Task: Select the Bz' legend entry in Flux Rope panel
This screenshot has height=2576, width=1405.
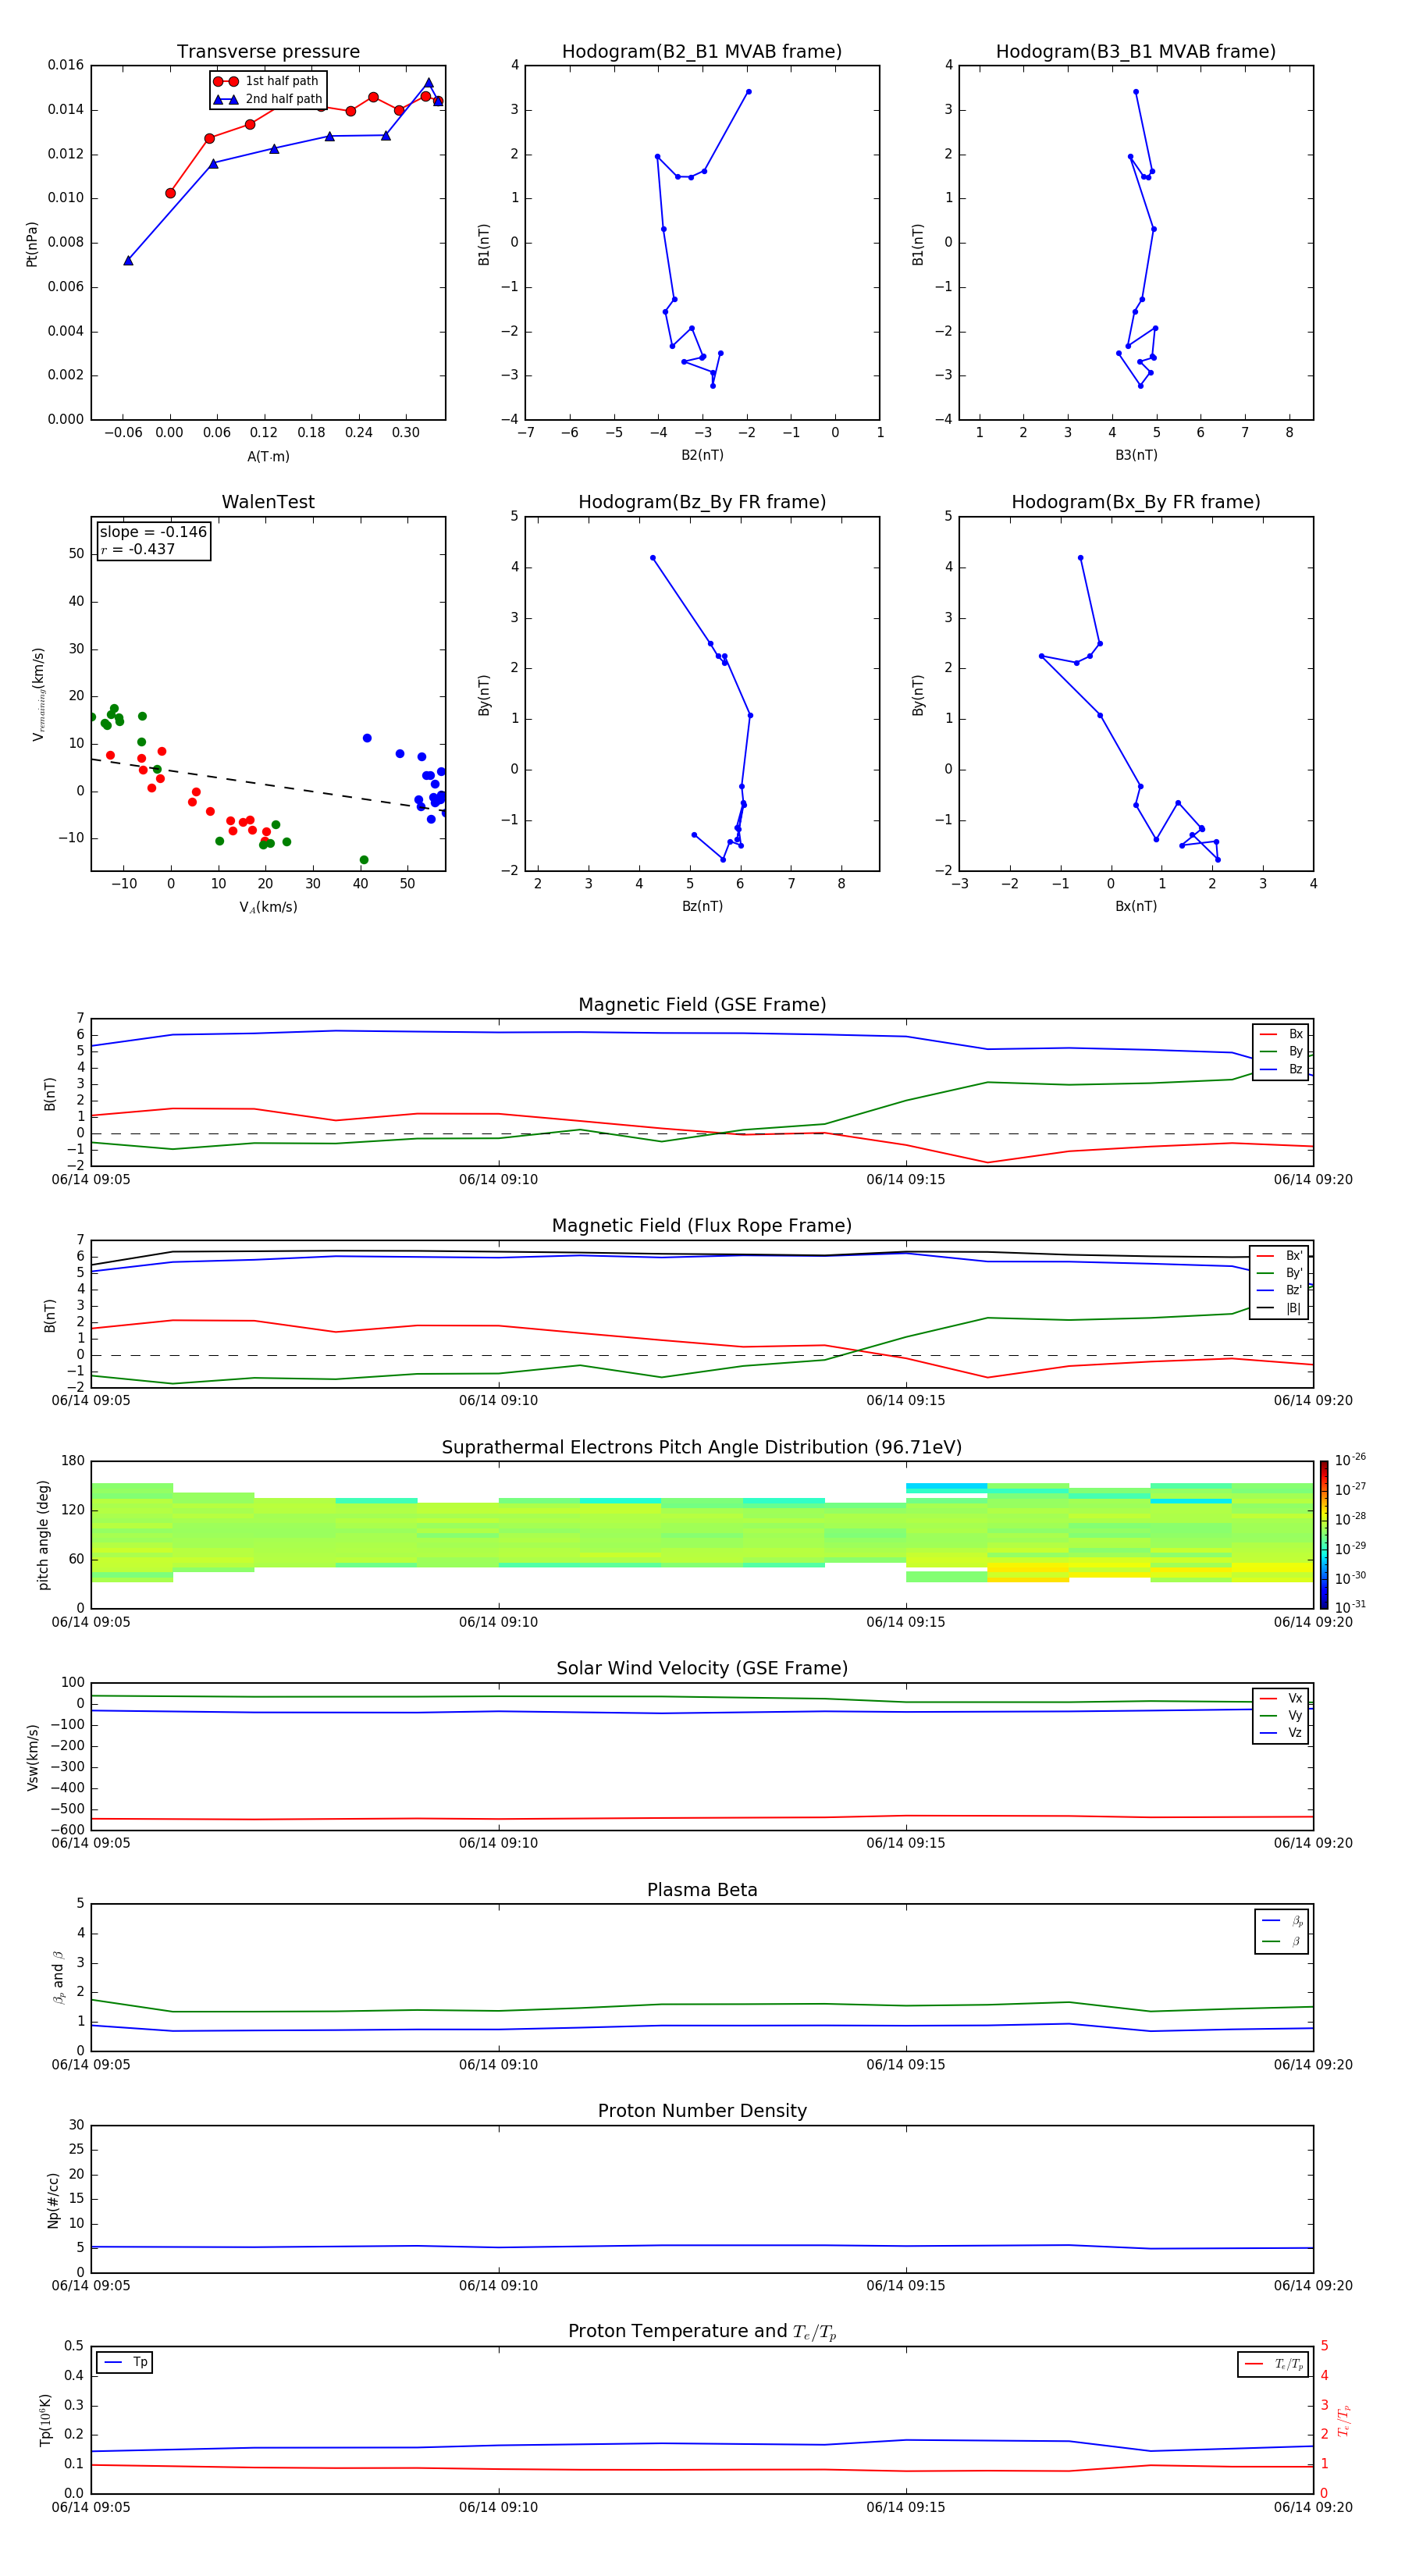Action: coord(1280,1290)
